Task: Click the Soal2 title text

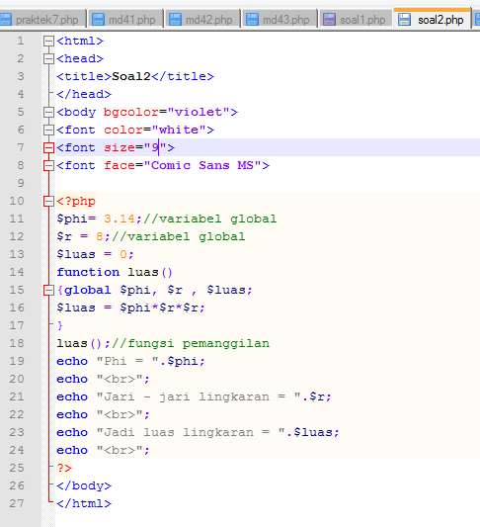Action: coord(131,76)
